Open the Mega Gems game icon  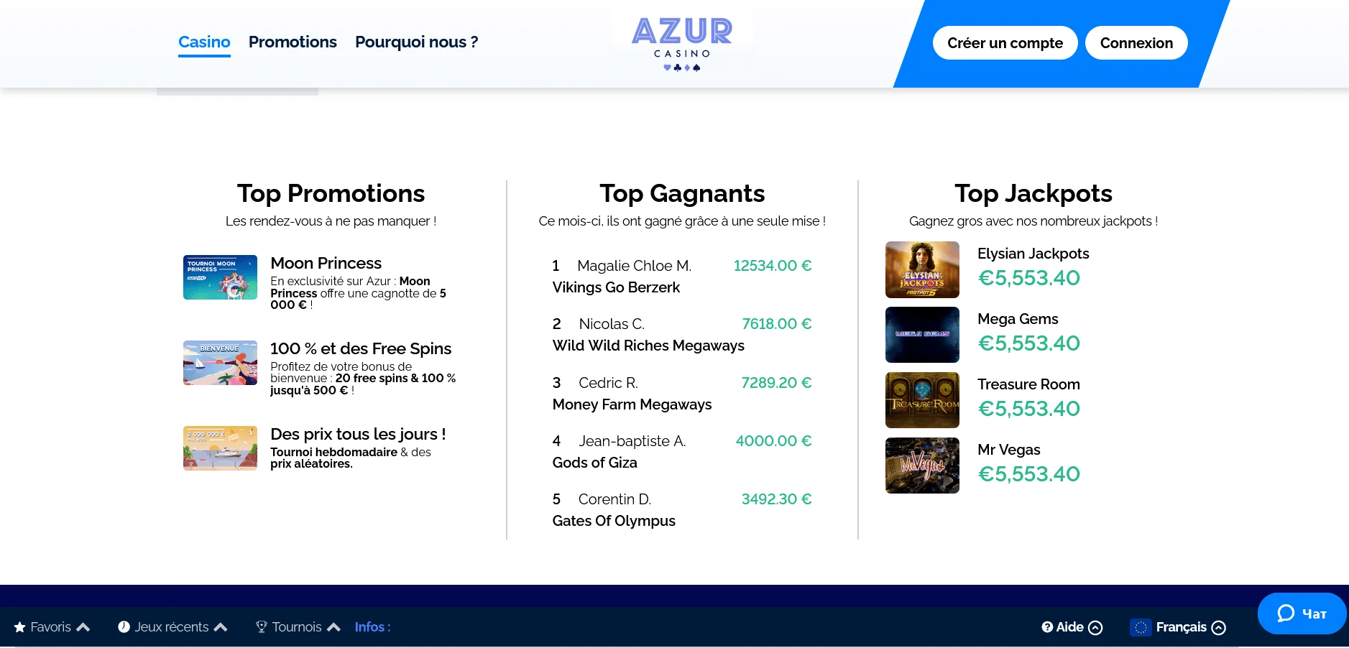[x=922, y=335]
